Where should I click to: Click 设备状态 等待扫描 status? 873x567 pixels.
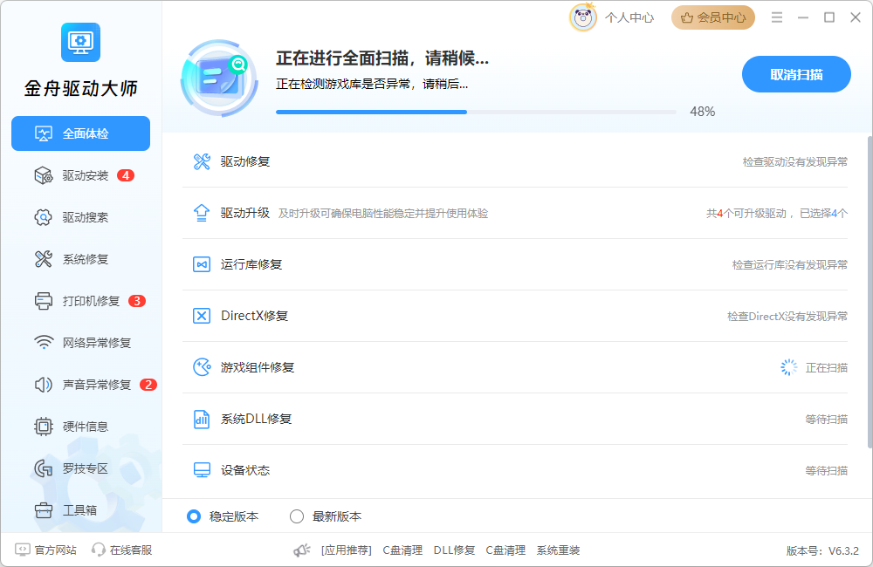tap(826, 470)
